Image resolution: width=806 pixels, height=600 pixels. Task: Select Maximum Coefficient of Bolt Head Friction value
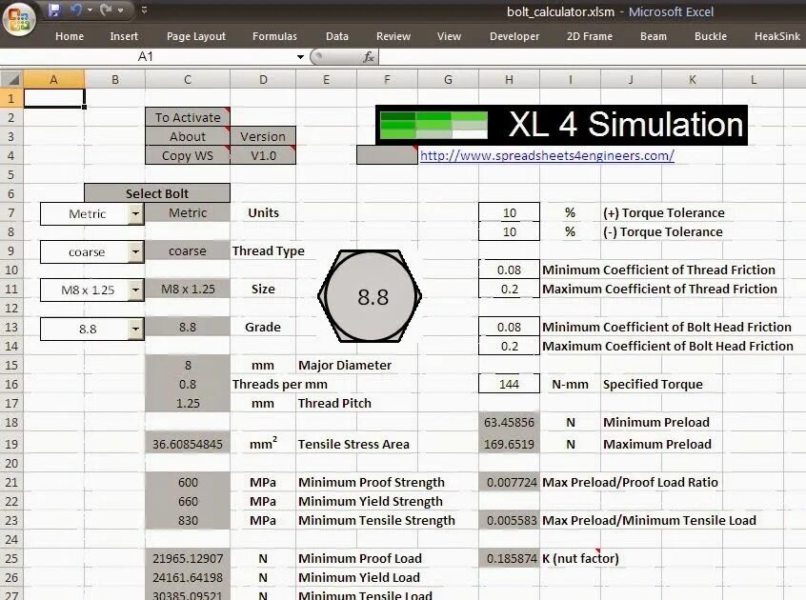[509, 346]
